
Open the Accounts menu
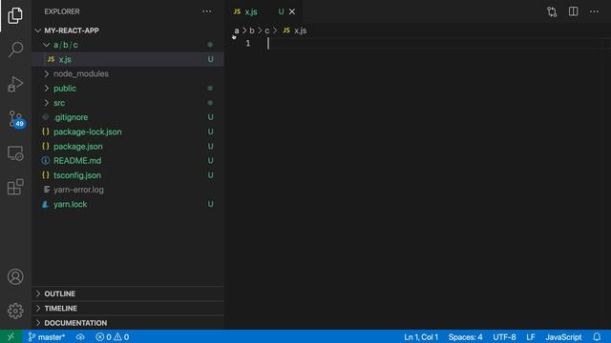[x=15, y=276]
